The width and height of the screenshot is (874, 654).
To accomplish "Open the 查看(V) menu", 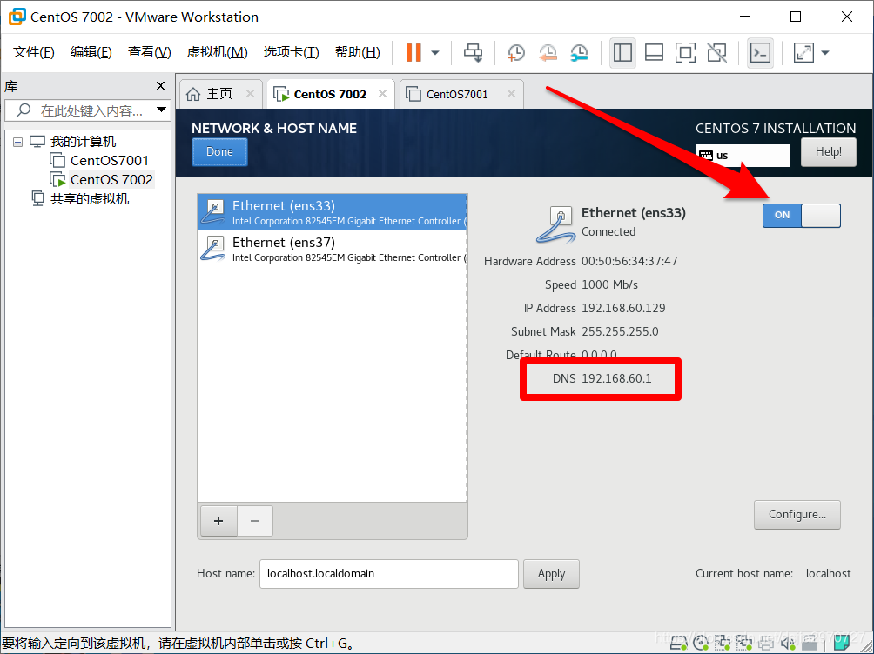I will (x=150, y=52).
